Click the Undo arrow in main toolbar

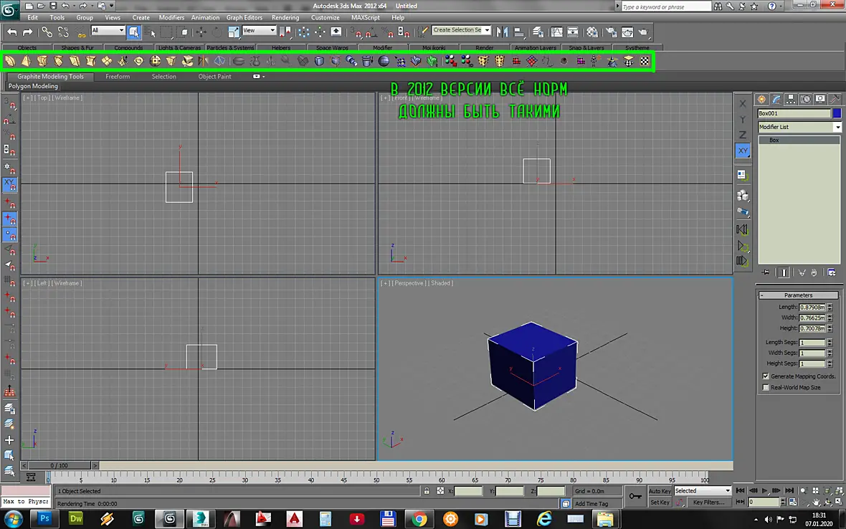coord(12,32)
